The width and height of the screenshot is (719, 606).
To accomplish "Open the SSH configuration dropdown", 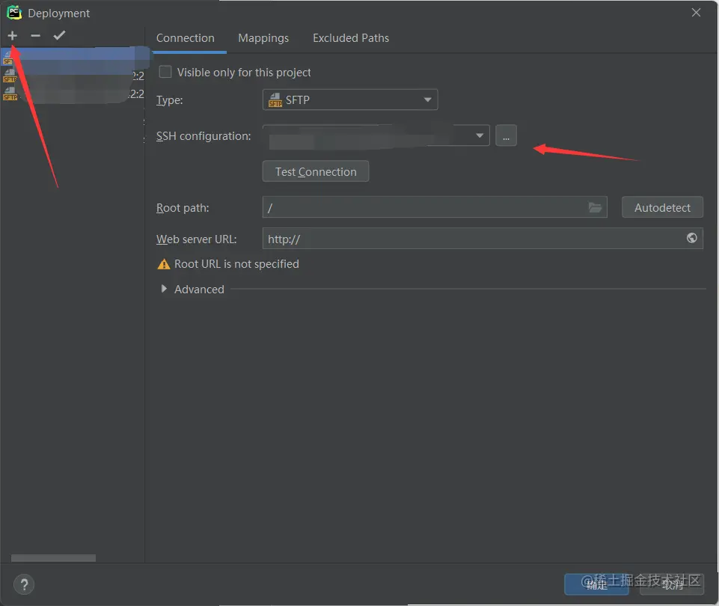I will [376, 135].
